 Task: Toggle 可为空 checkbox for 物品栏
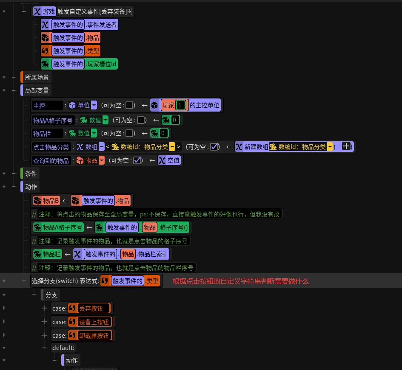pos(129,133)
